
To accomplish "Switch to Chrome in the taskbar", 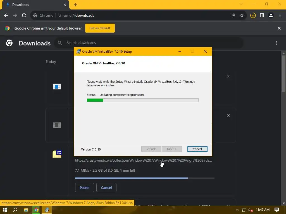I will (x=36, y=210).
